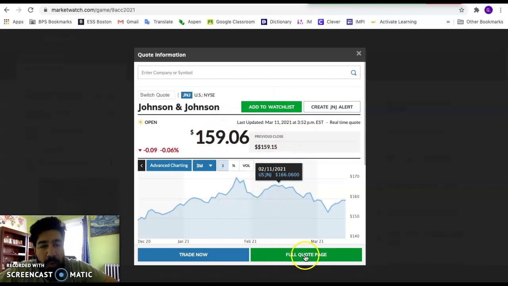This screenshot has height=286, width=508.
Task: Add Johnson & Johnson to watchlist
Action: (x=271, y=107)
